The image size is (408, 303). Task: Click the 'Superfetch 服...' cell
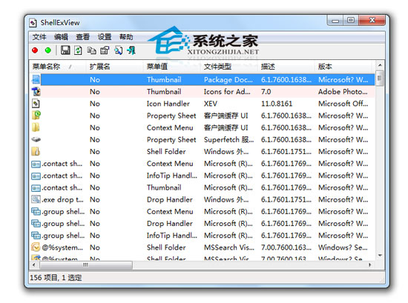(x=228, y=139)
